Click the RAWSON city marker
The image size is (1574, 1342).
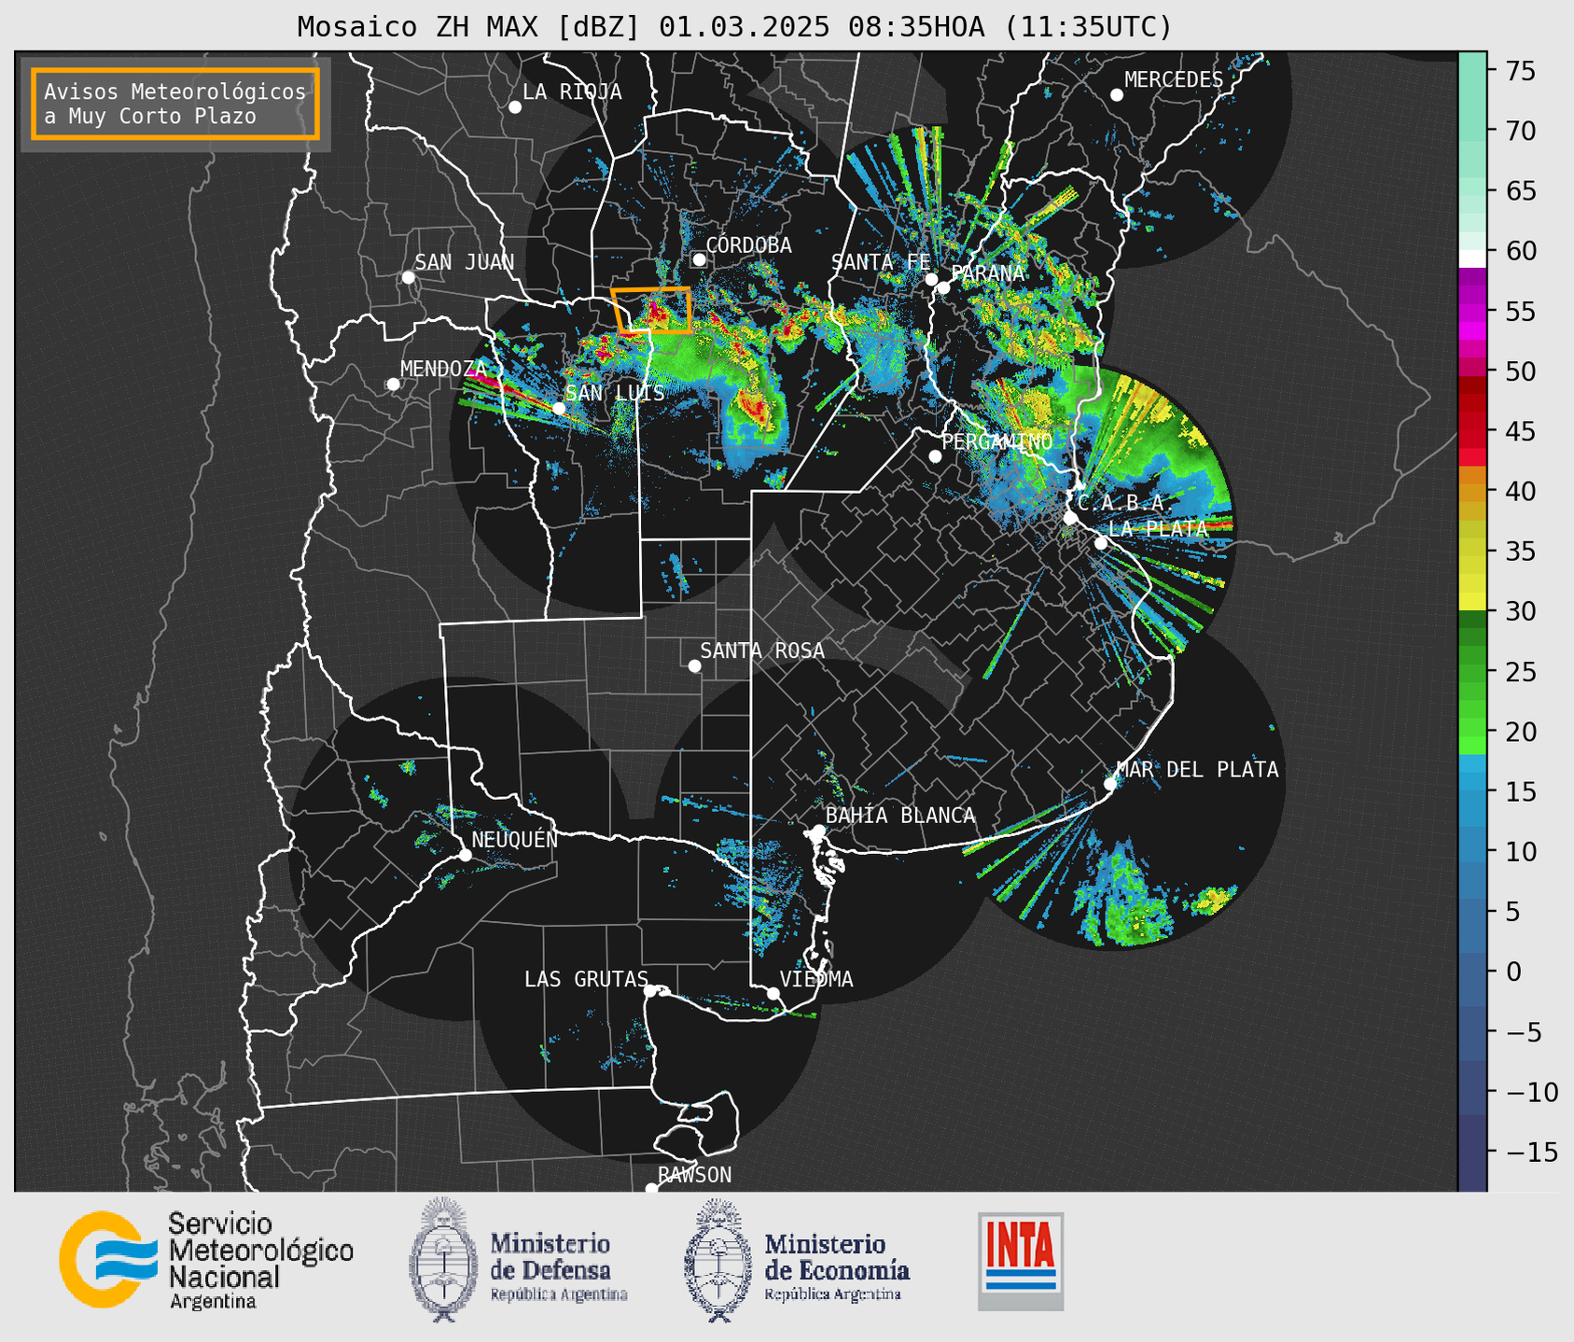click(x=651, y=1189)
